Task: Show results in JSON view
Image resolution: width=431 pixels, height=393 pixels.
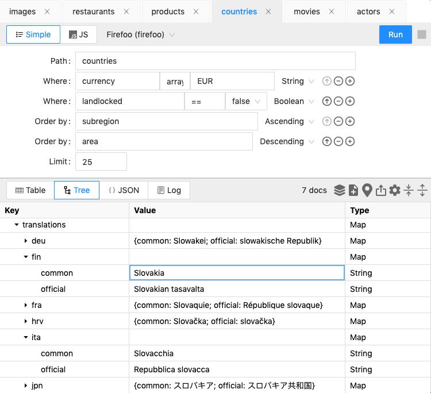Action: click(x=124, y=190)
